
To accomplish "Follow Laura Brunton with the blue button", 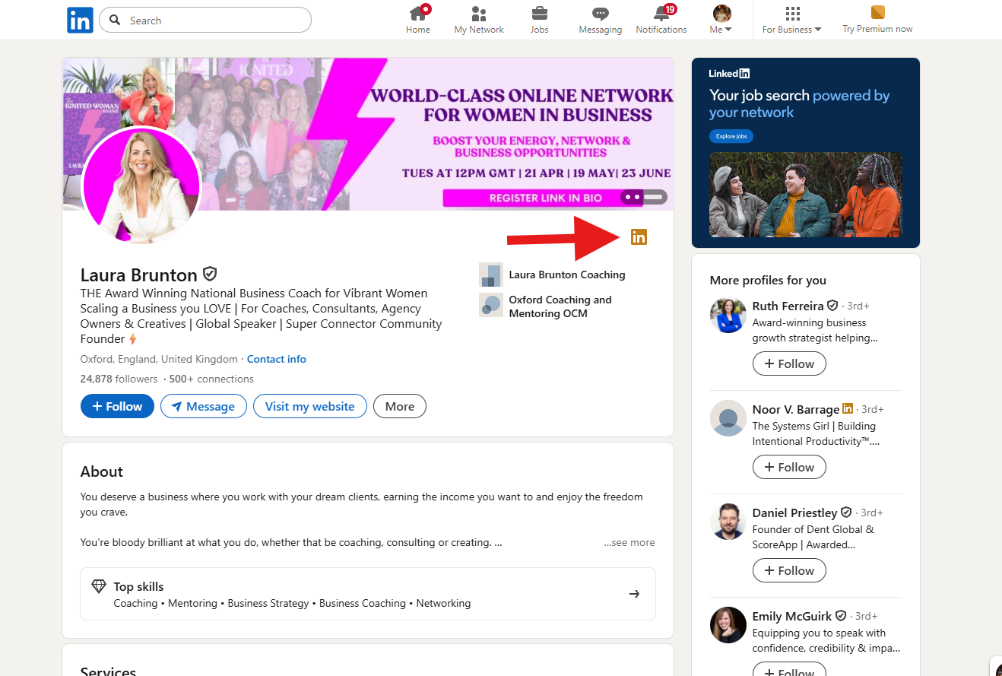I will click(x=117, y=406).
